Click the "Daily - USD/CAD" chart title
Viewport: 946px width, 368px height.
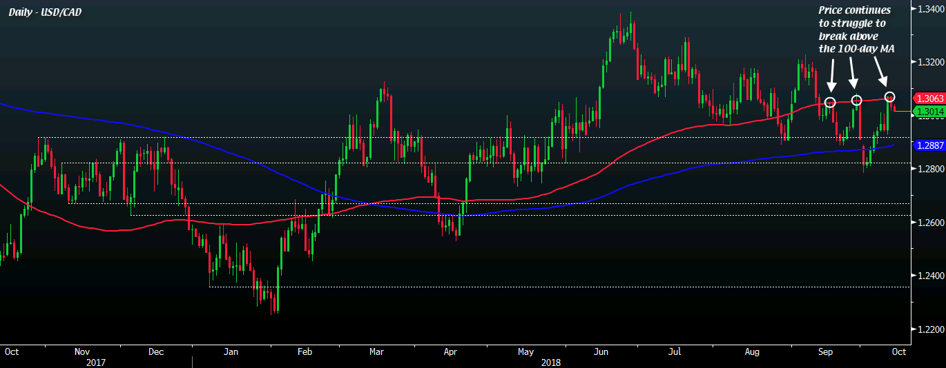pos(44,12)
